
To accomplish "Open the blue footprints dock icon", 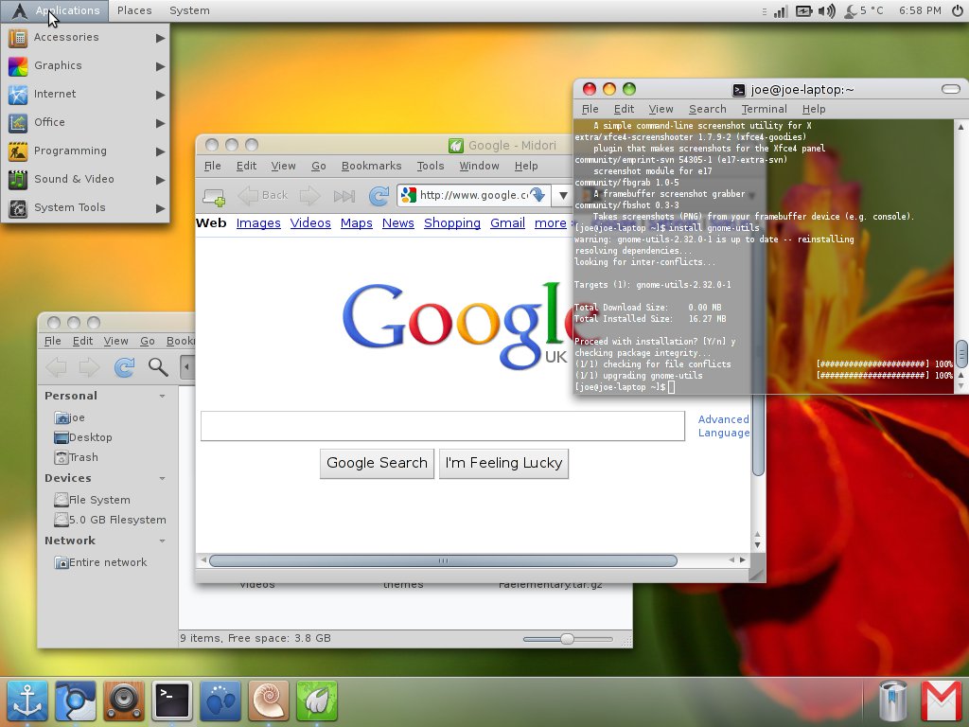I will 220,701.
